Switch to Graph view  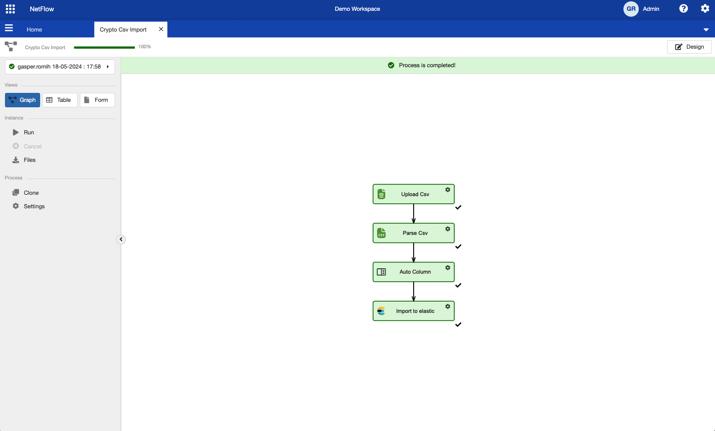(x=23, y=100)
